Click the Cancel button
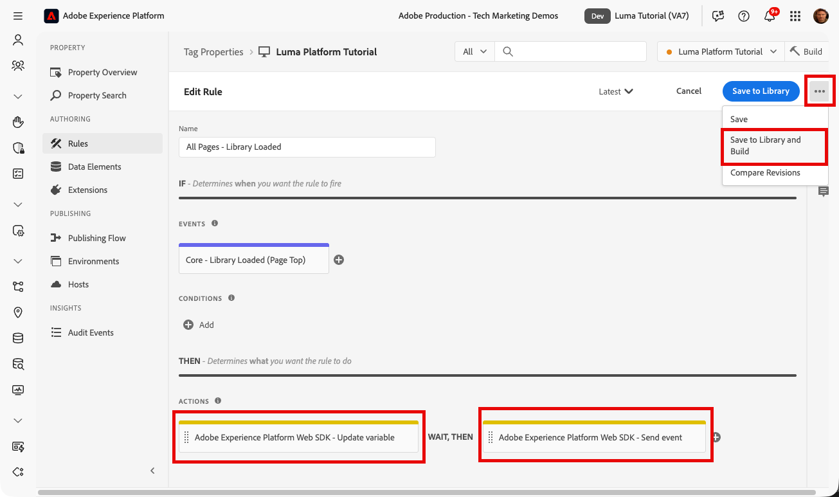839x497 pixels. (689, 91)
